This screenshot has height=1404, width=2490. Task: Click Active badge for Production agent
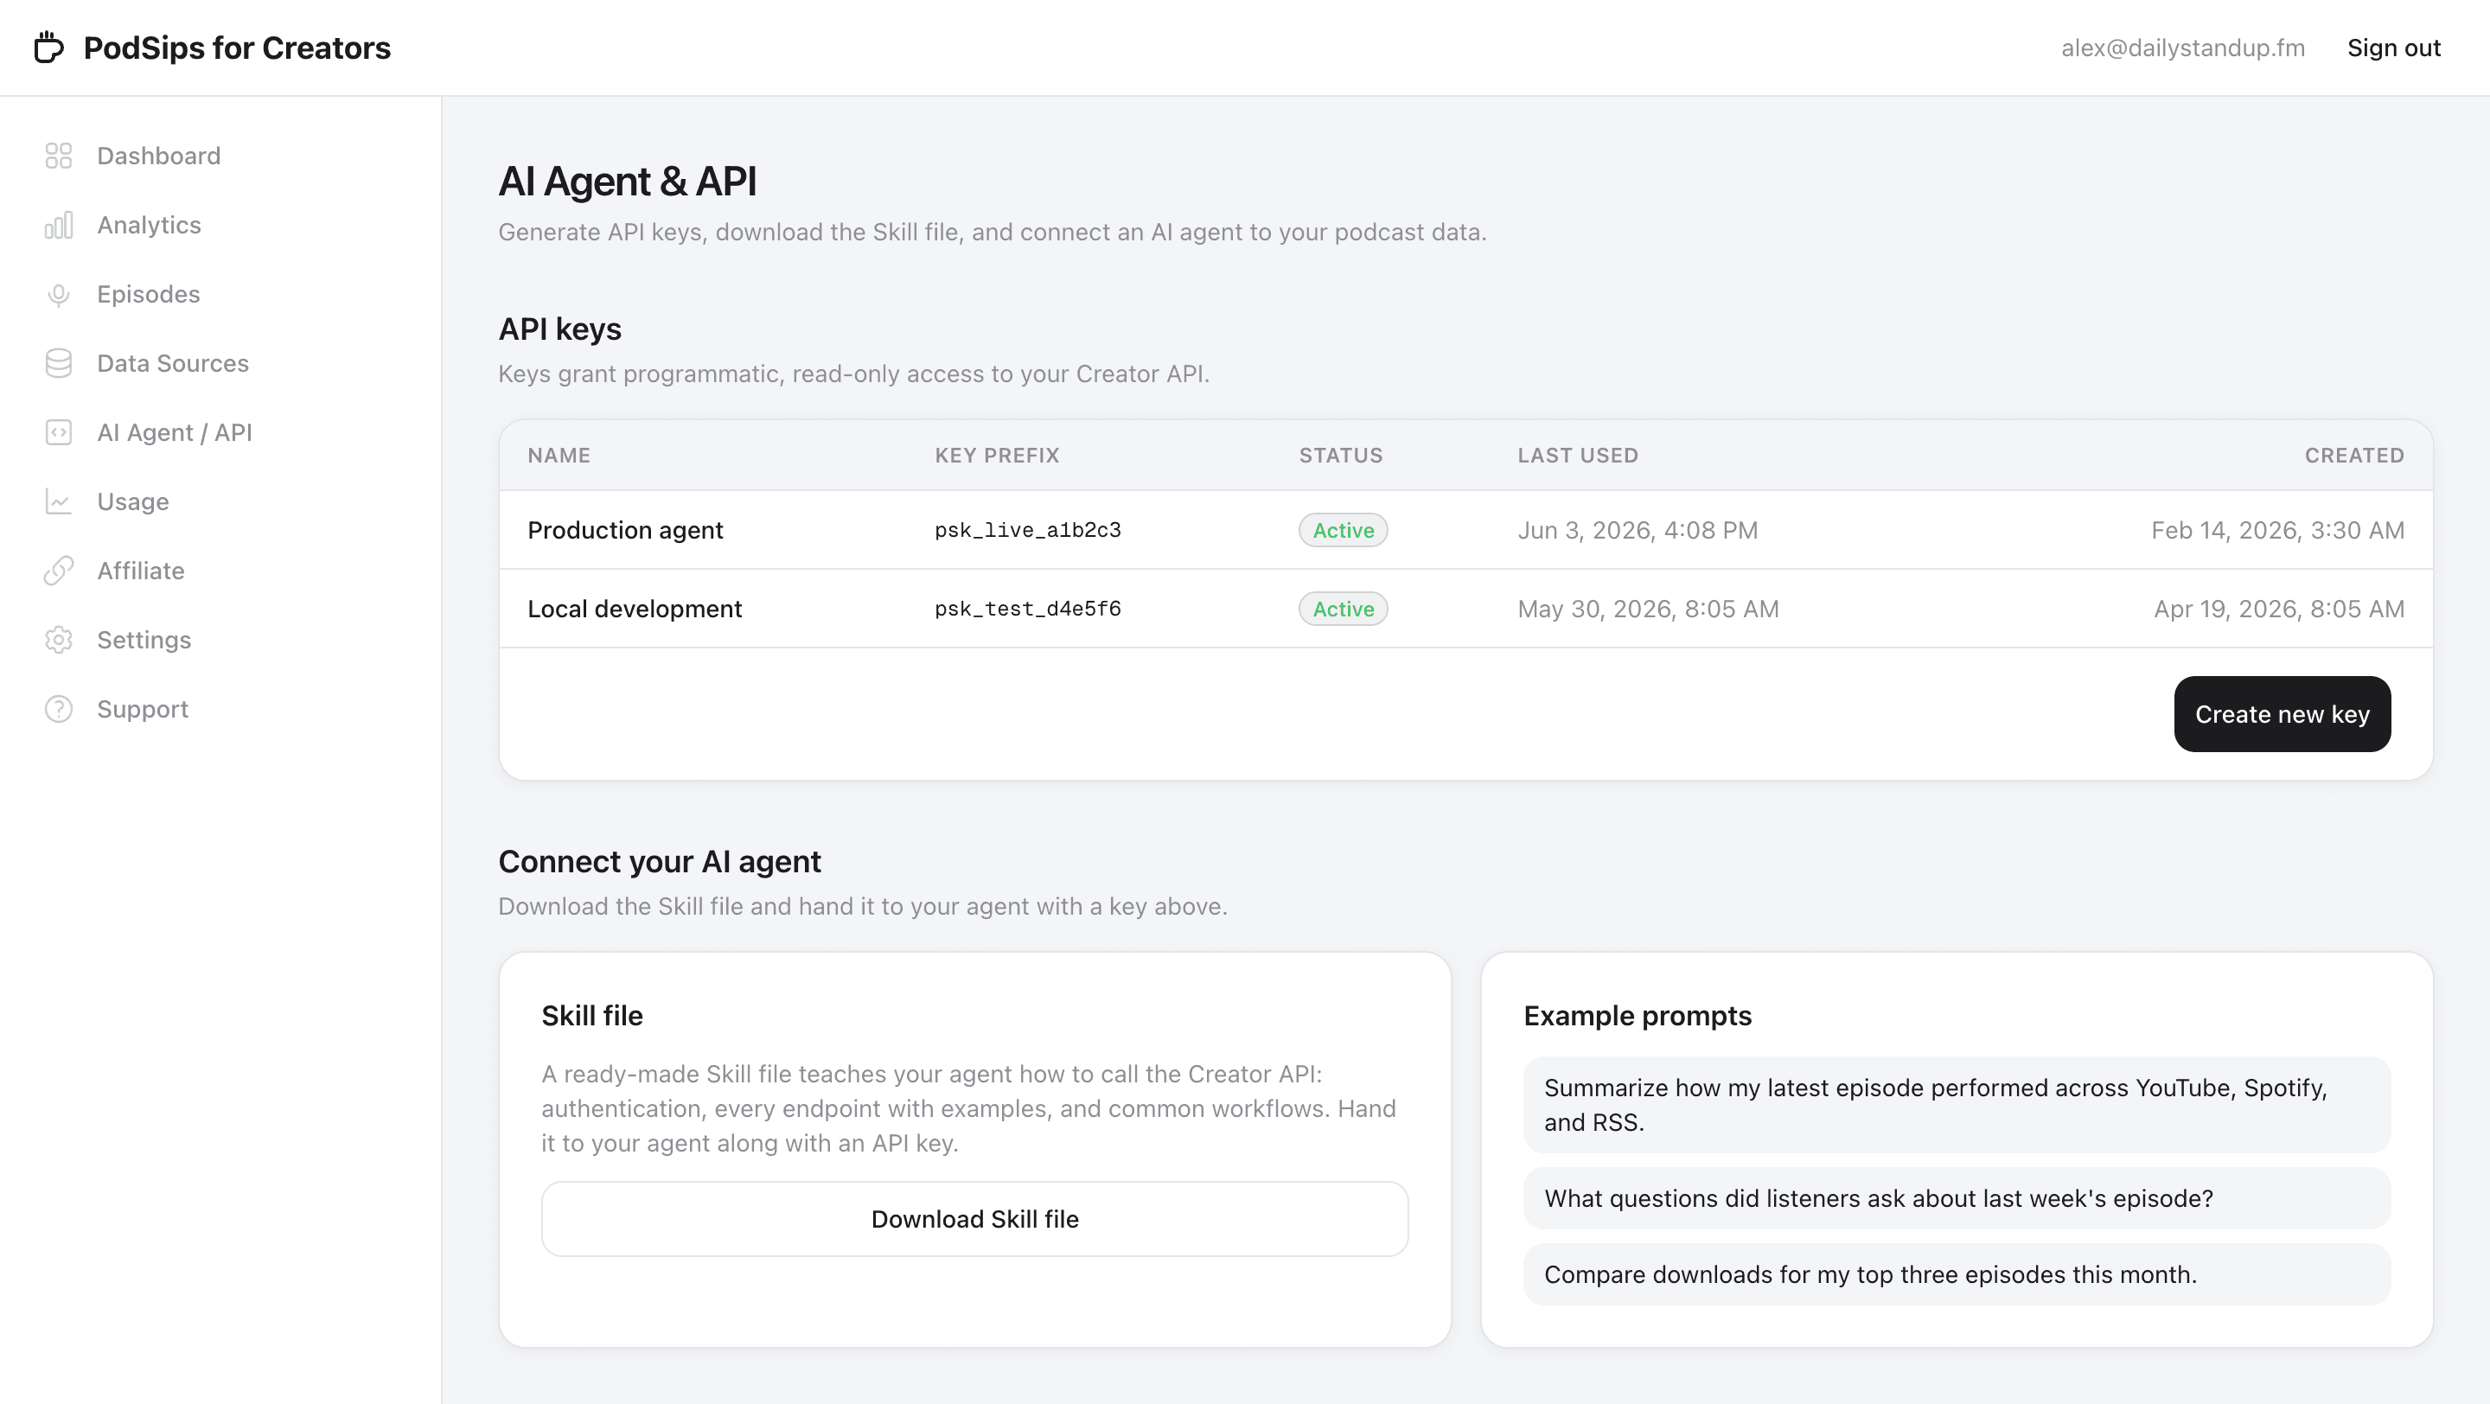tap(1343, 529)
